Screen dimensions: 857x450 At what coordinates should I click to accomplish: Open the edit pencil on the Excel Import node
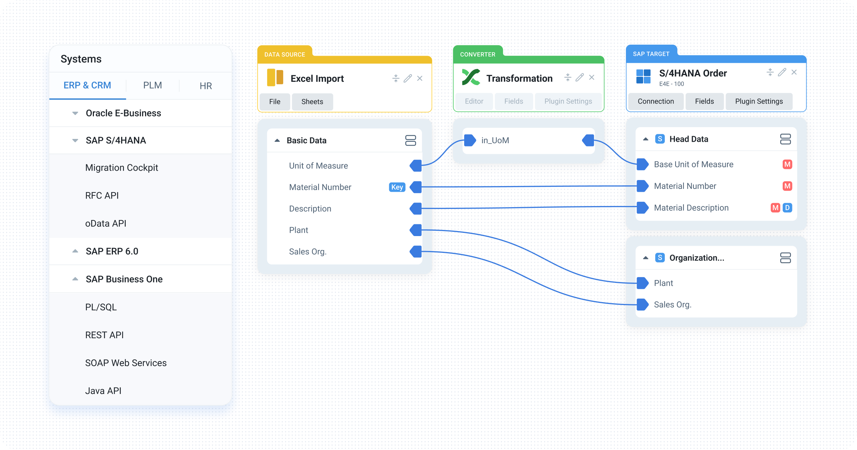coord(407,78)
